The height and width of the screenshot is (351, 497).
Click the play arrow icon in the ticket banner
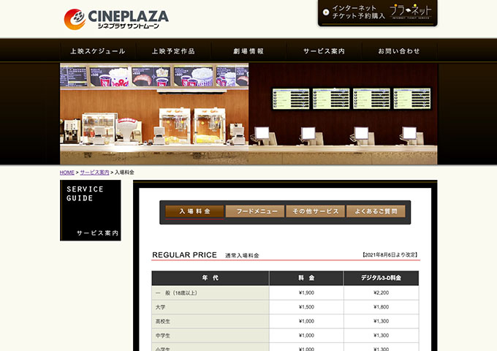coord(326,12)
